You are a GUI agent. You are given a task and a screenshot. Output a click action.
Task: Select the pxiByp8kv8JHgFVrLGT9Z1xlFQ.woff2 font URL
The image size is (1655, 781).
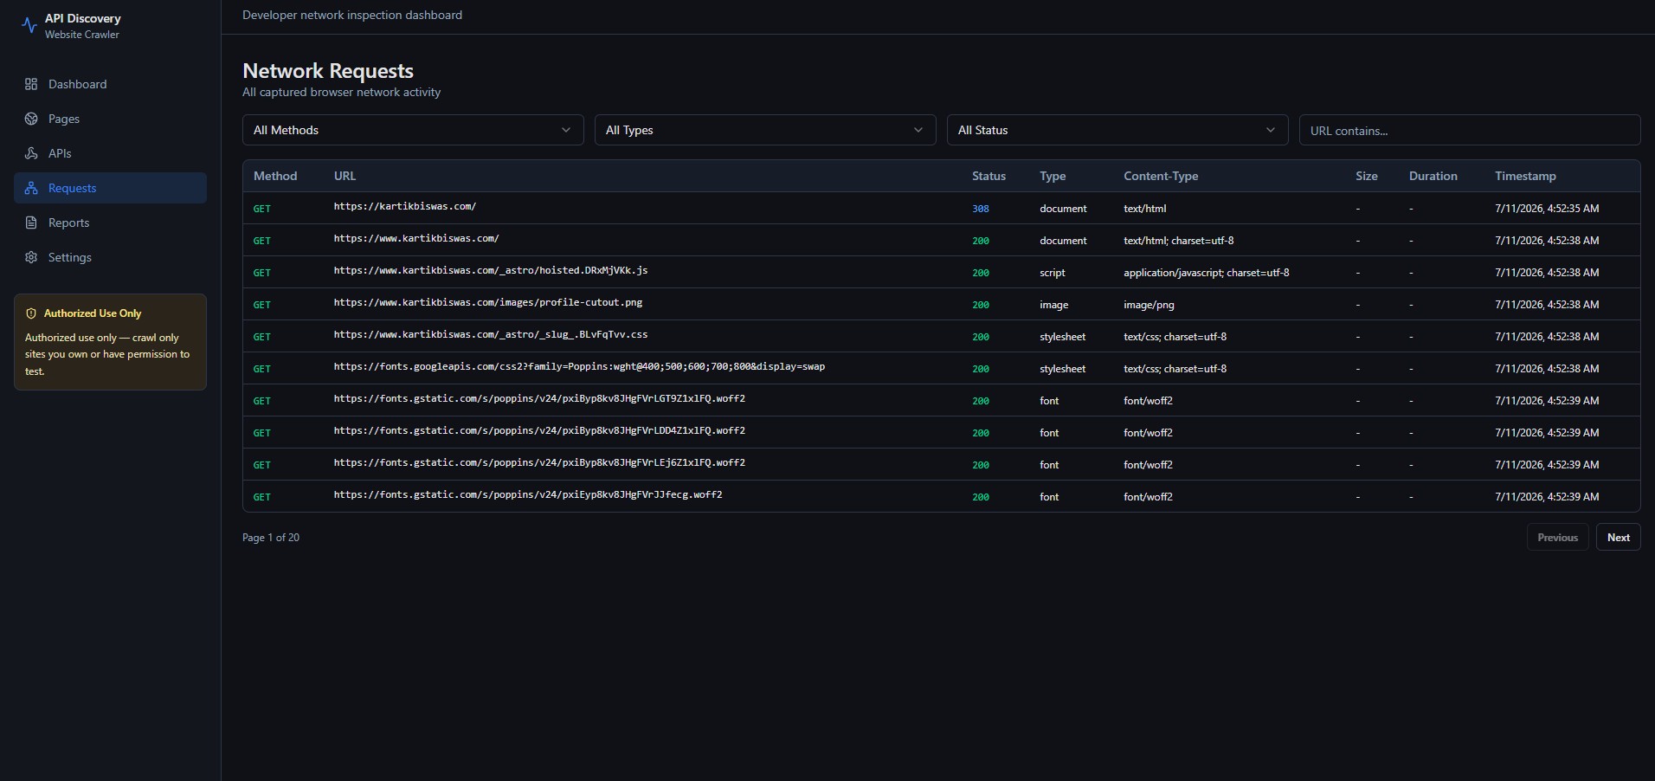point(539,398)
